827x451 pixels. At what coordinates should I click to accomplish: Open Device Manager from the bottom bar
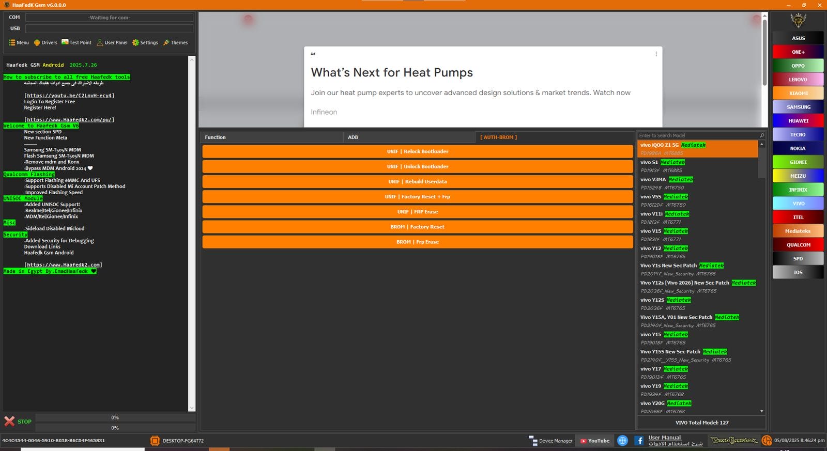coord(551,441)
